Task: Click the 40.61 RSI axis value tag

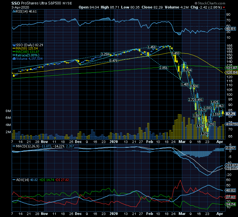Action: click(x=231, y=29)
